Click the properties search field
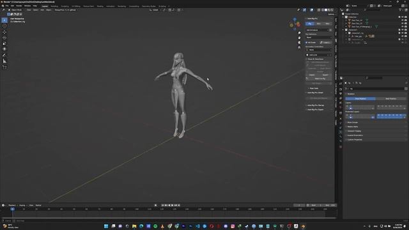This screenshot has height=230, width=409. (374, 78)
